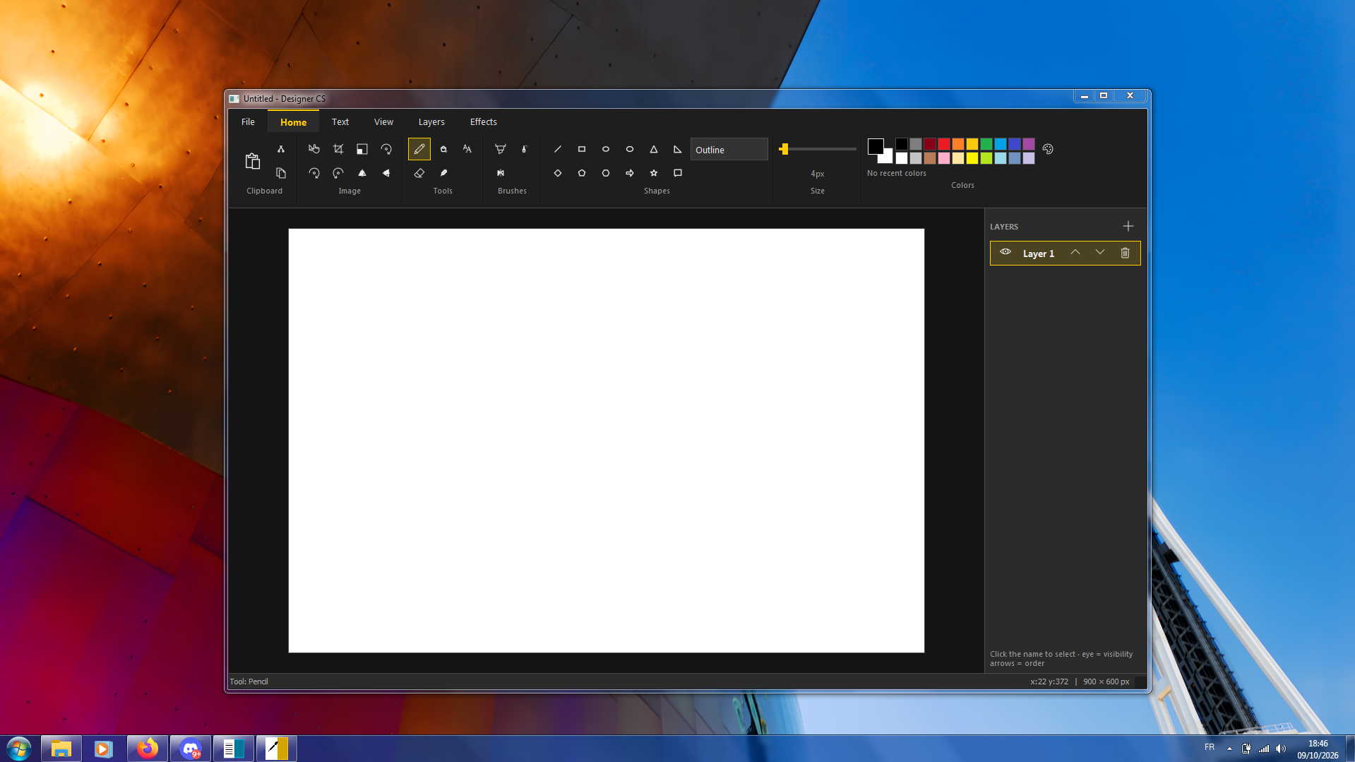This screenshot has height=762, width=1355.
Task: Choose the Right triangle shape
Action: pos(678,149)
